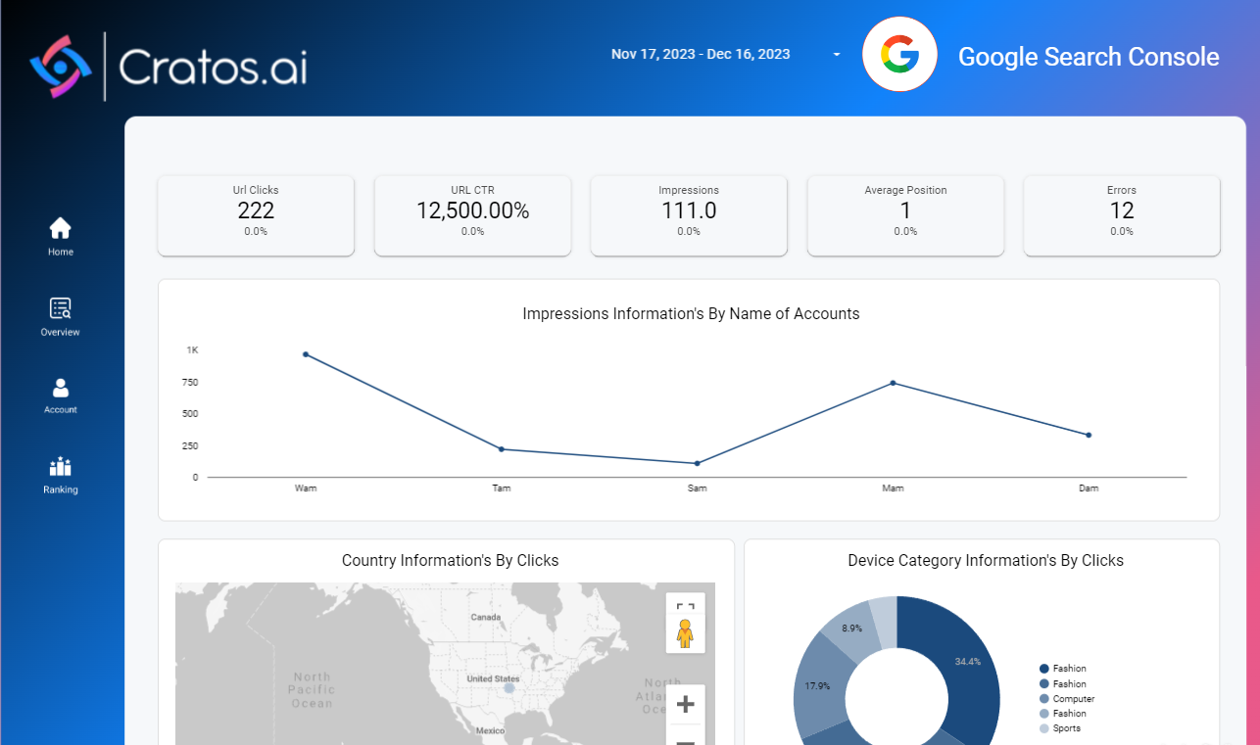The height and width of the screenshot is (745, 1260).
Task: Click the Home label in sidebar
Action: [61, 253]
